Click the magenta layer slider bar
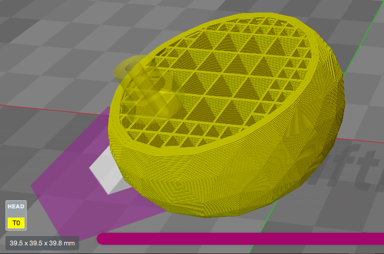This screenshot has height=254, width=384. (x=240, y=239)
